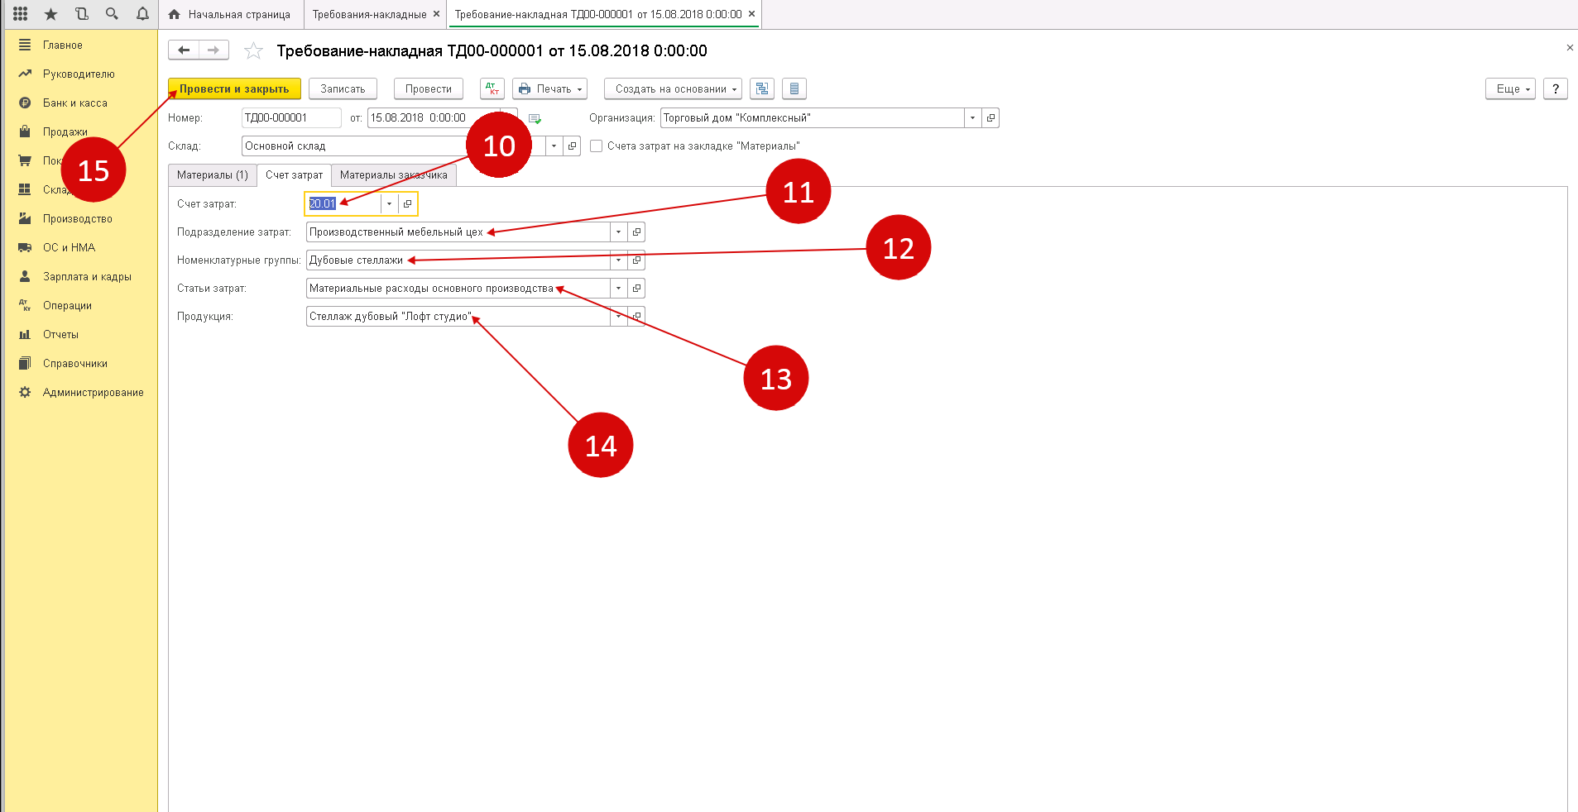Expand the Счет затрат dropdown arrow
Image resolution: width=1578 pixels, height=812 pixels.
click(389, 203)
